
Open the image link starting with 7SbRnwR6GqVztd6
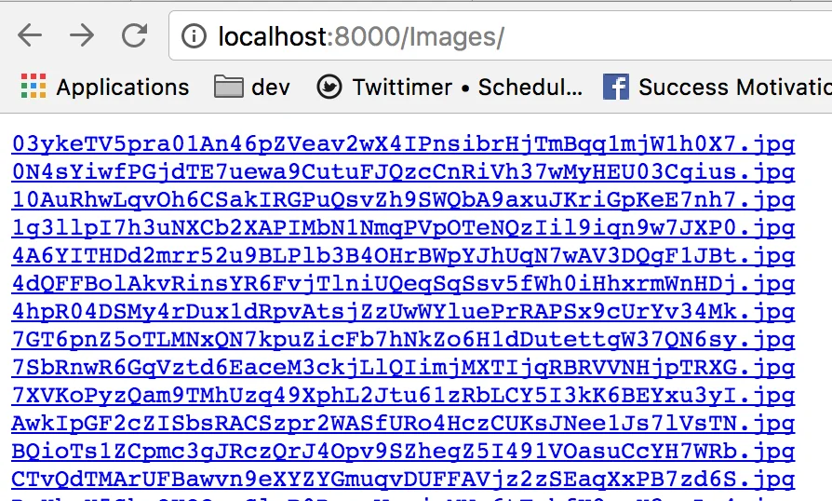tap(403, 369)
